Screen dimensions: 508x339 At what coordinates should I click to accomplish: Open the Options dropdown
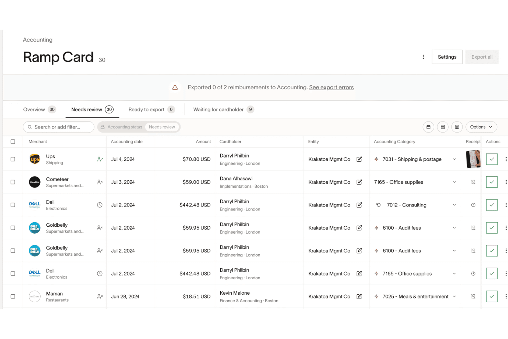(x=481, y=127)
